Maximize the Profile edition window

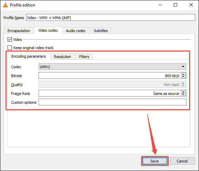tap(175, 5)
